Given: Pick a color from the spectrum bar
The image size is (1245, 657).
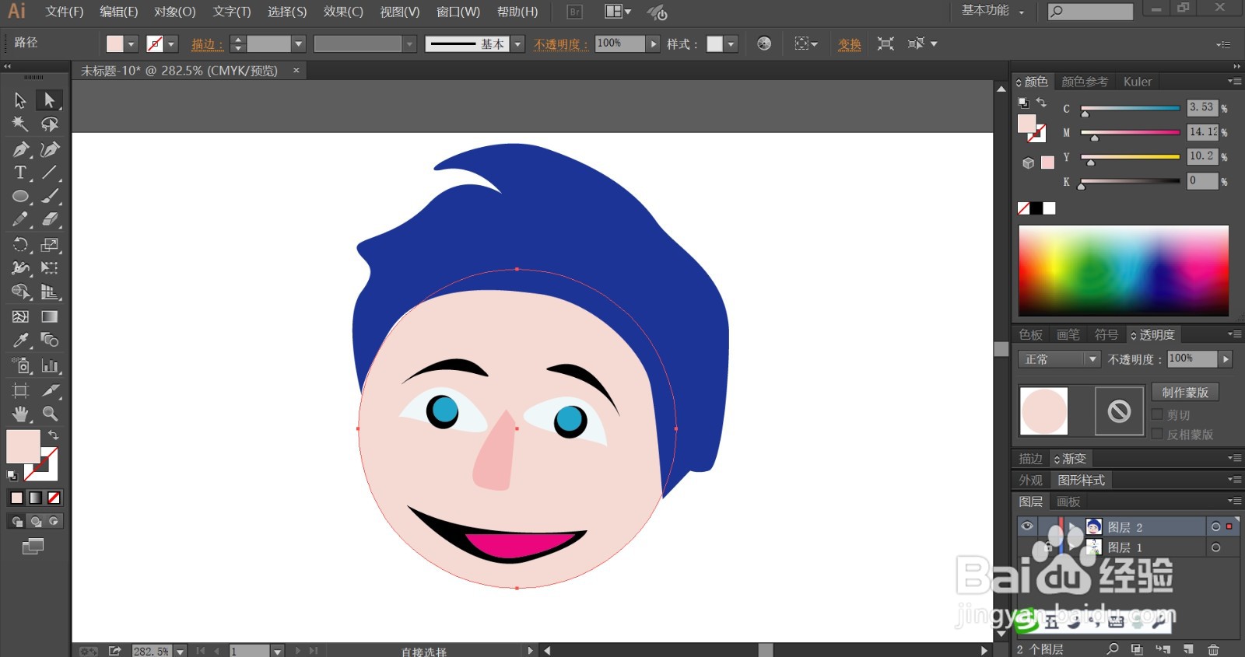Looking at the screenshot, I should pos(1123,270).
